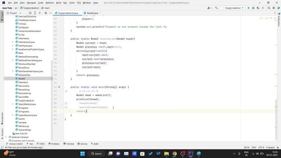This screenshot has height=158, width=281.
Task: Open Project panel options gear
Action: (46, 13)
